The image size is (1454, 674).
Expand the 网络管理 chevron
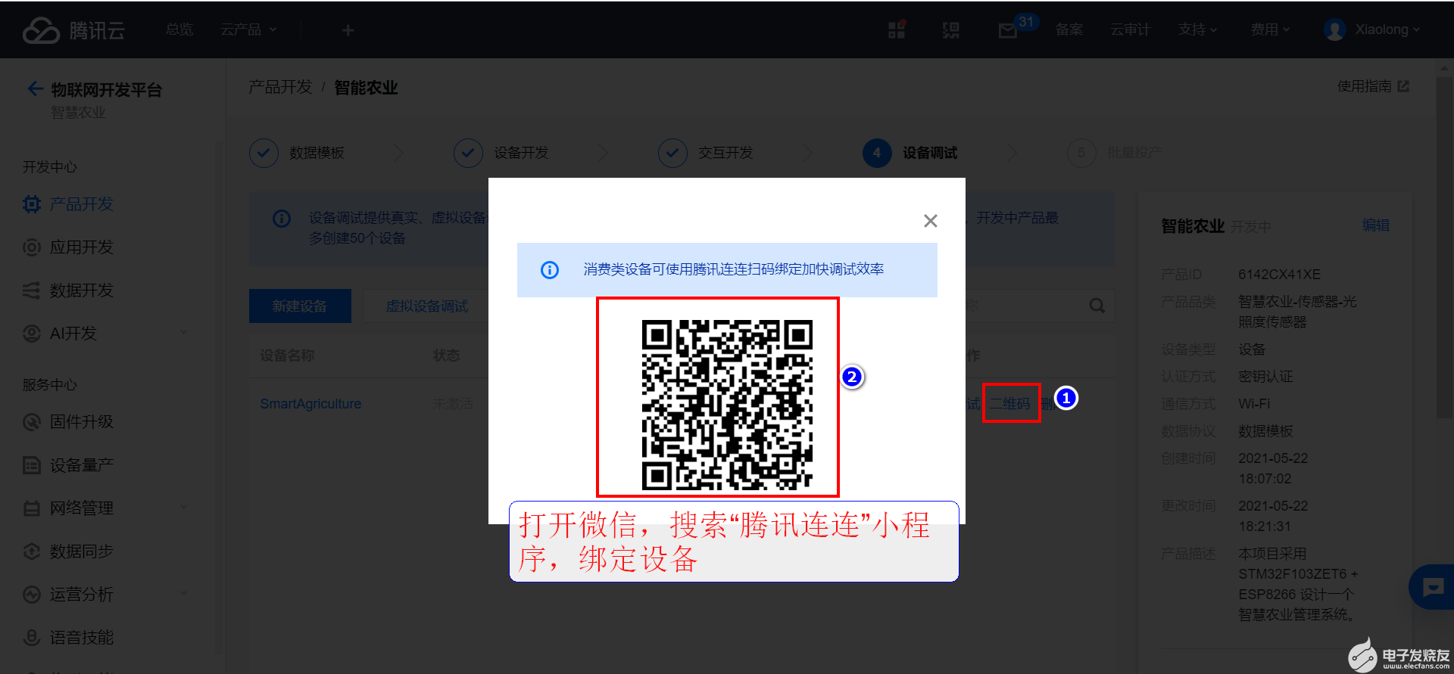(x=183, y=507)
